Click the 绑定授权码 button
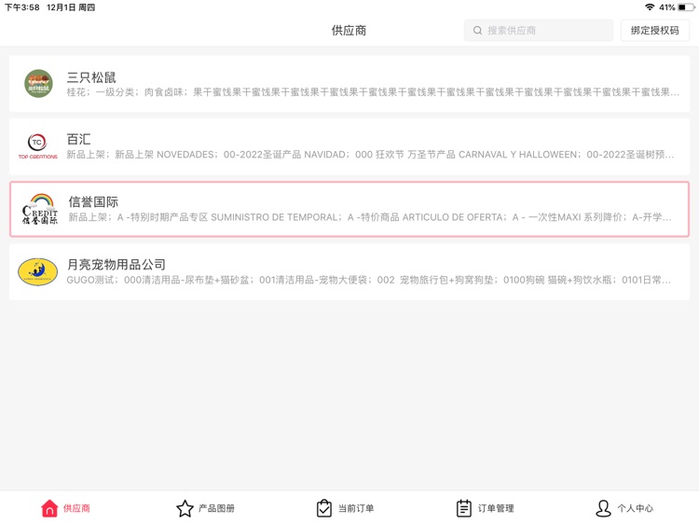 coord(655,31)
